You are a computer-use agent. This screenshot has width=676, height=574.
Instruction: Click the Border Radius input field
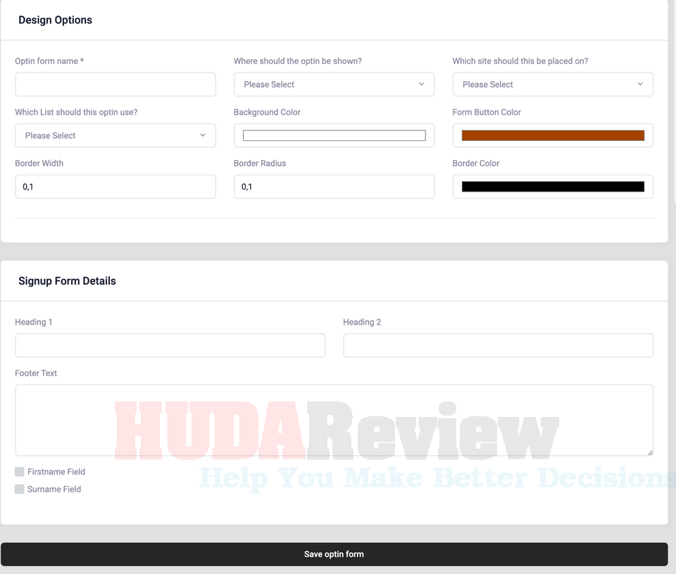pos(334,187)
